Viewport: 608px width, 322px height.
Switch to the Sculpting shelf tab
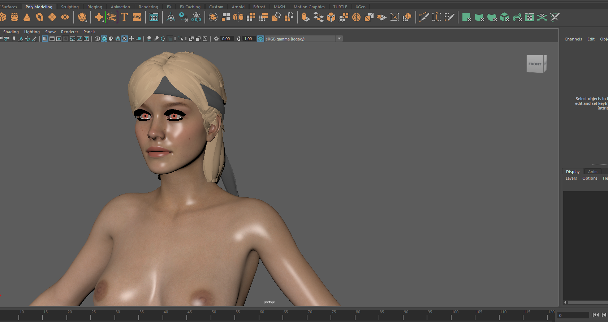(x=70, y=7)
